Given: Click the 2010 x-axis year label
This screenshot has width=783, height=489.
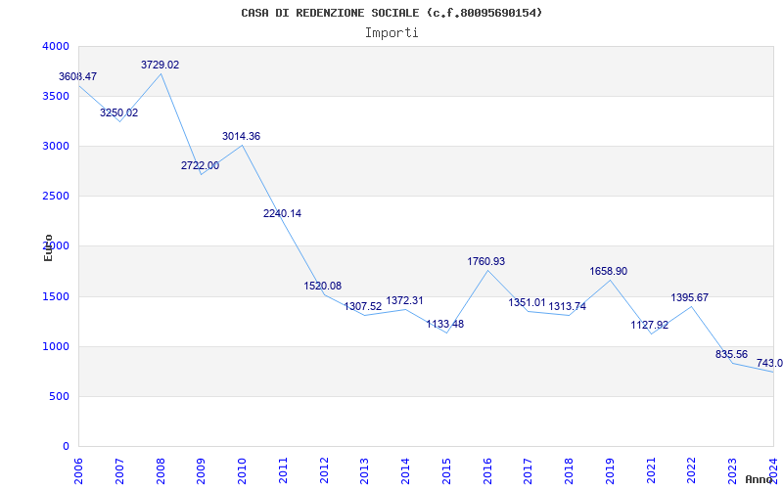Looking at the screenshot, I should [x=242, y=470].
